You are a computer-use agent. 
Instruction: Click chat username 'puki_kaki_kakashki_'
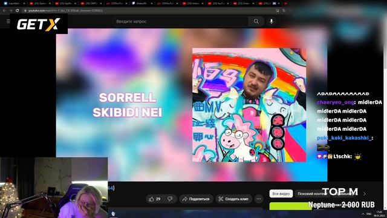click(x=344, y=138)
